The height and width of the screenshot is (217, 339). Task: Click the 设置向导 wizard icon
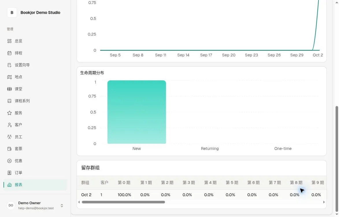[9, 65]
